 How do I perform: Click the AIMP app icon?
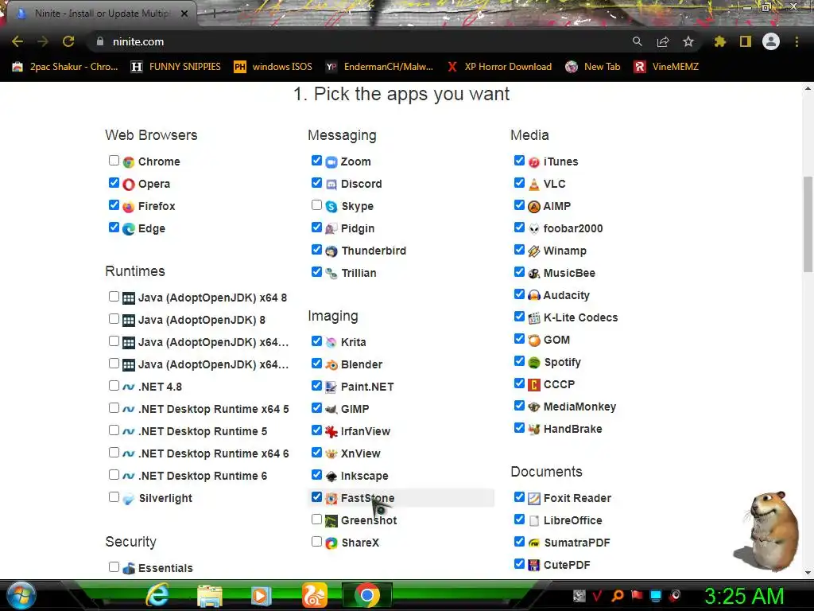coord(533,207)
